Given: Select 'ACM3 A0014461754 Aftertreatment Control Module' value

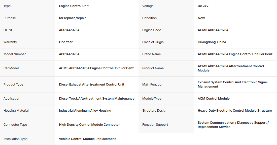Looking at the screenshot, I should point(231,68).
